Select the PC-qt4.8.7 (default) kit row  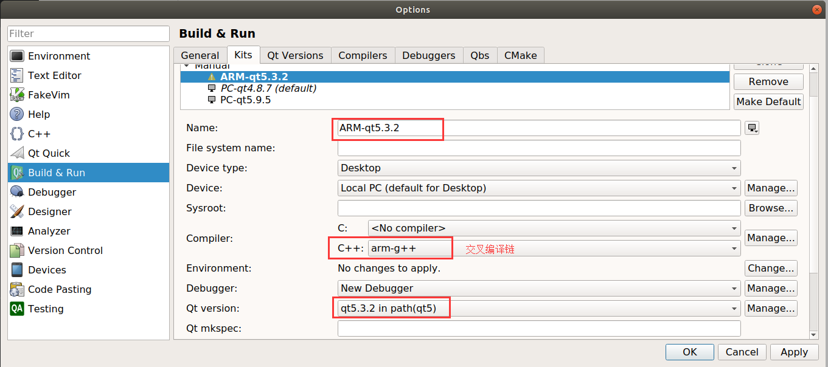pyautogui.click(x=455, y=89)
